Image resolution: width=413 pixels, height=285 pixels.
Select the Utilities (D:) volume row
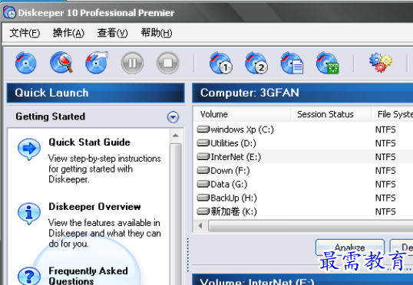304,143
